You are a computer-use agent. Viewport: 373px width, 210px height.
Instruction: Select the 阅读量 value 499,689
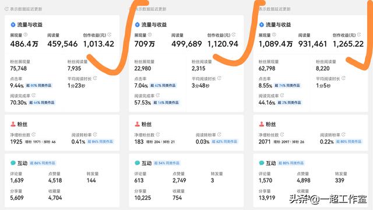[x=186, y=44]
